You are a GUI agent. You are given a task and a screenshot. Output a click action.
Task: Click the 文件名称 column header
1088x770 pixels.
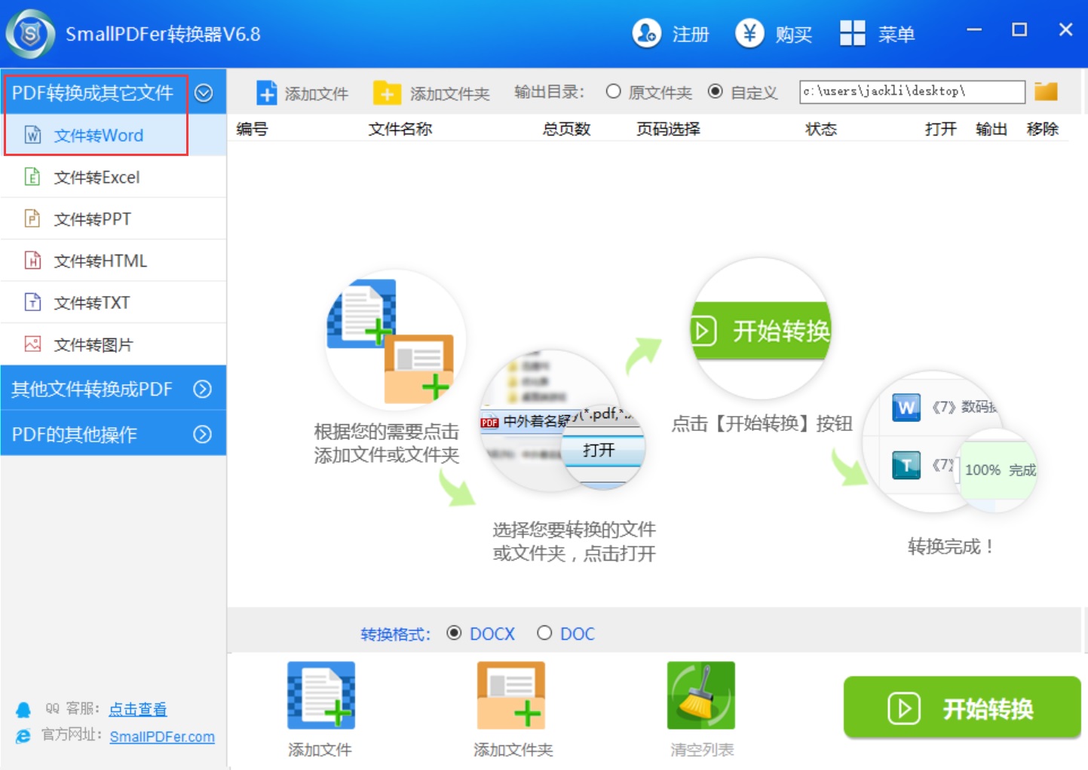pos(400,129)
